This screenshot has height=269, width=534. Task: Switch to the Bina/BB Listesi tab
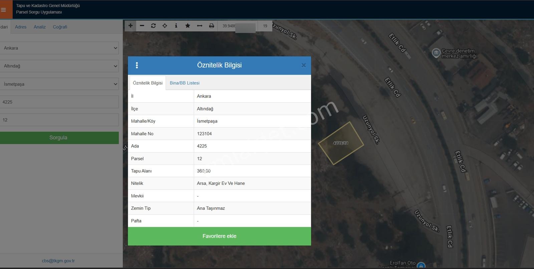tap(185, 83)
